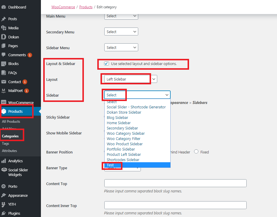Image resolution: width=277 pixels, height=217 pixels.
Task: Click the Pages stacked-sheets icon
Action: [4, 46]
